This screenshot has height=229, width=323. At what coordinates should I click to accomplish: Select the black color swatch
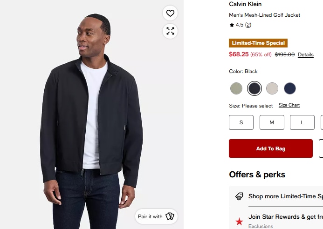coord(254,88)
